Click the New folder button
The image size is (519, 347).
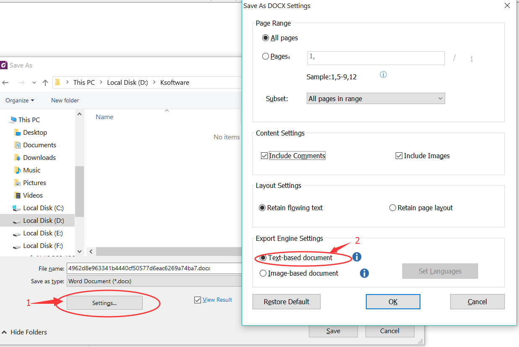point(65,100)
